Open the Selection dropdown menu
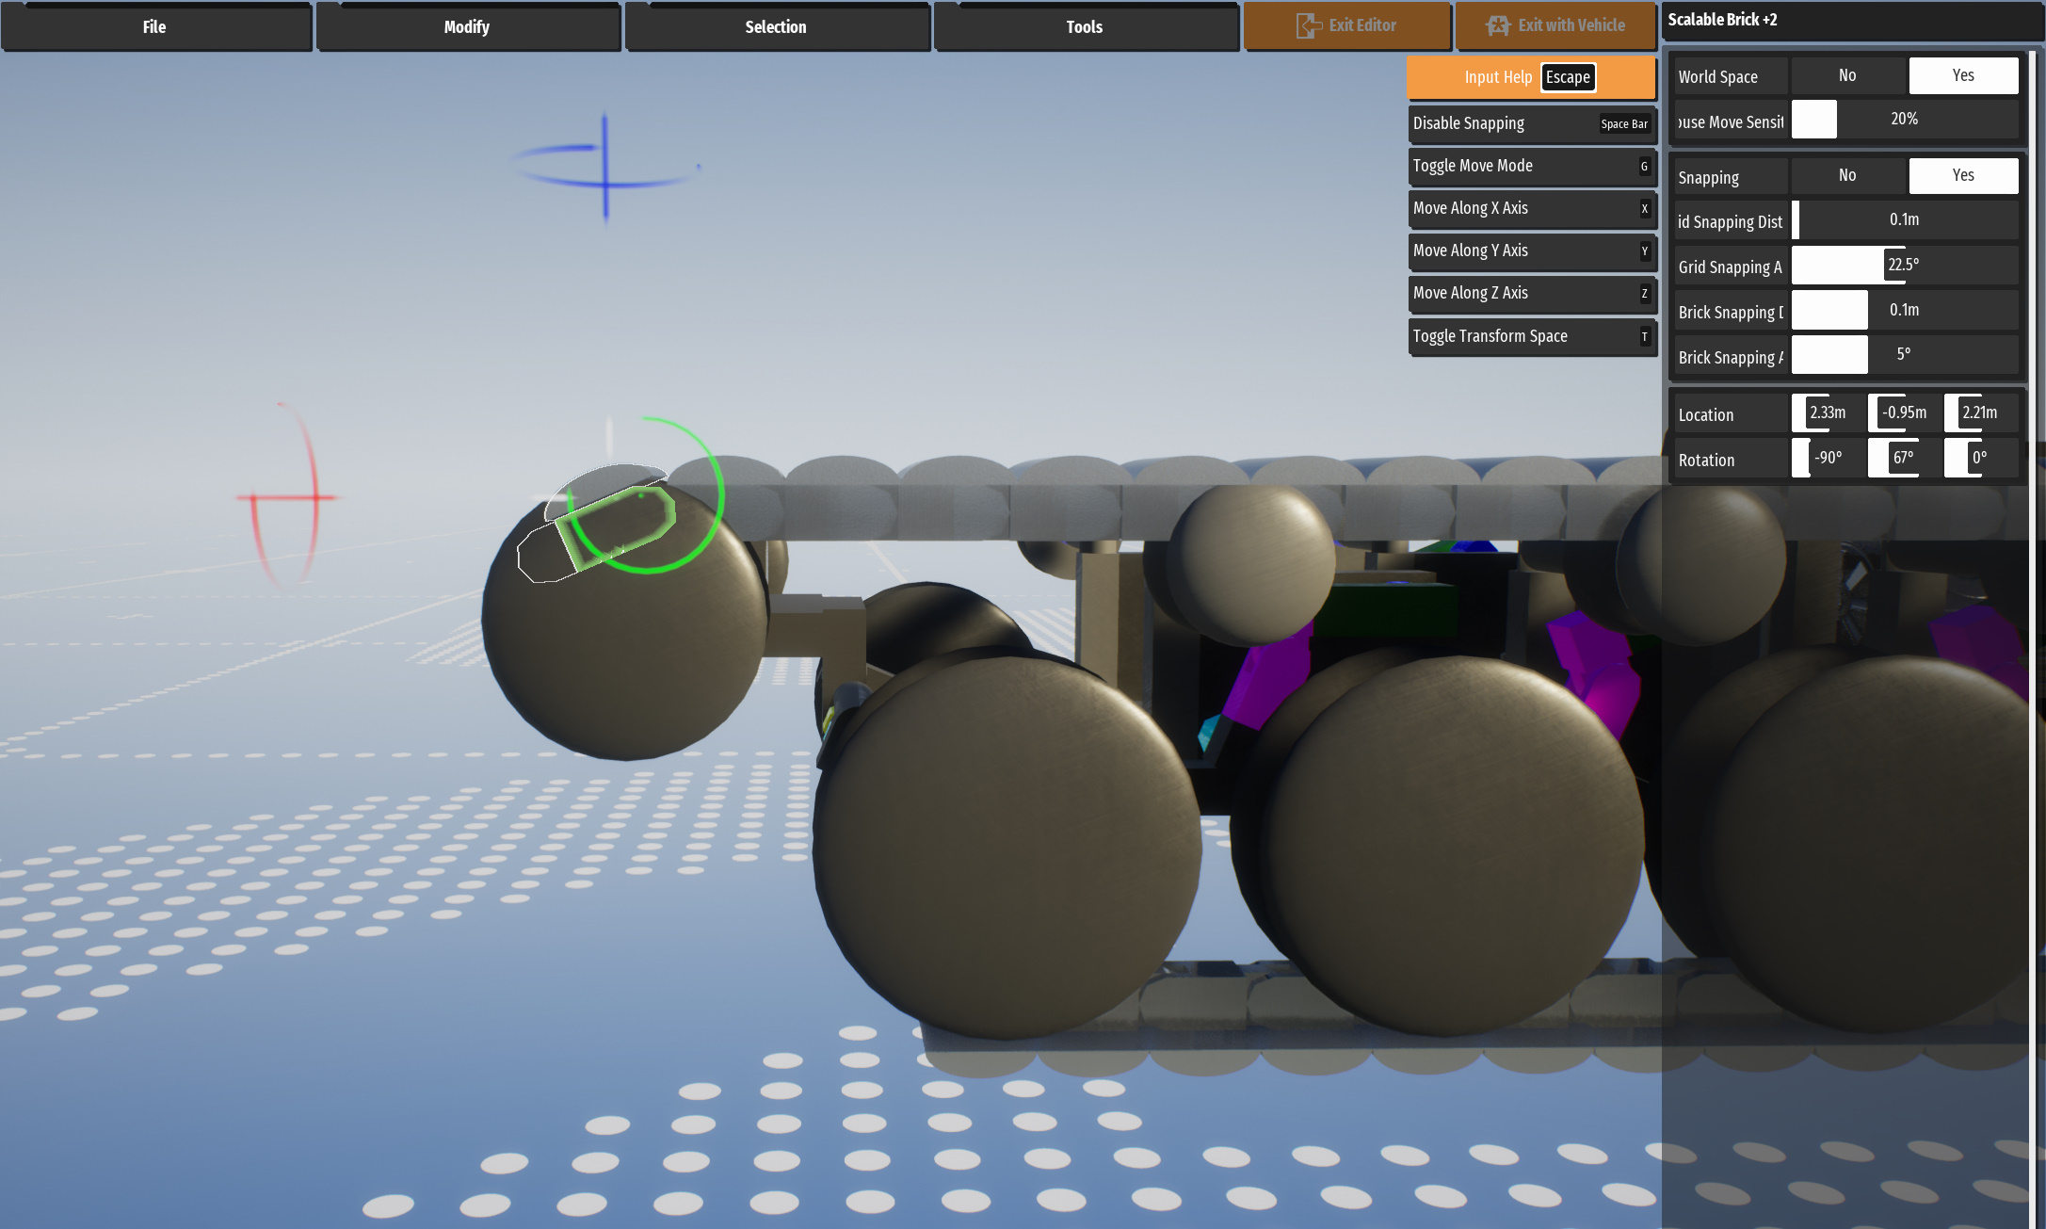This screenshot has height=1229, width=2046. pyautogui.click(x=776, y=27)
